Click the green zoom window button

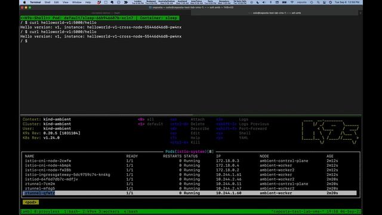tap(30, 8)
